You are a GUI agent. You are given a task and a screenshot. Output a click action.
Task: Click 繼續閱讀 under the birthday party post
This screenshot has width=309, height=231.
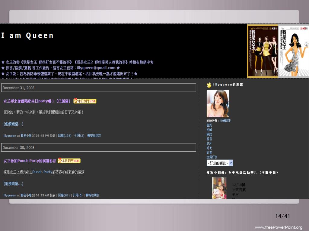(13, 124)
